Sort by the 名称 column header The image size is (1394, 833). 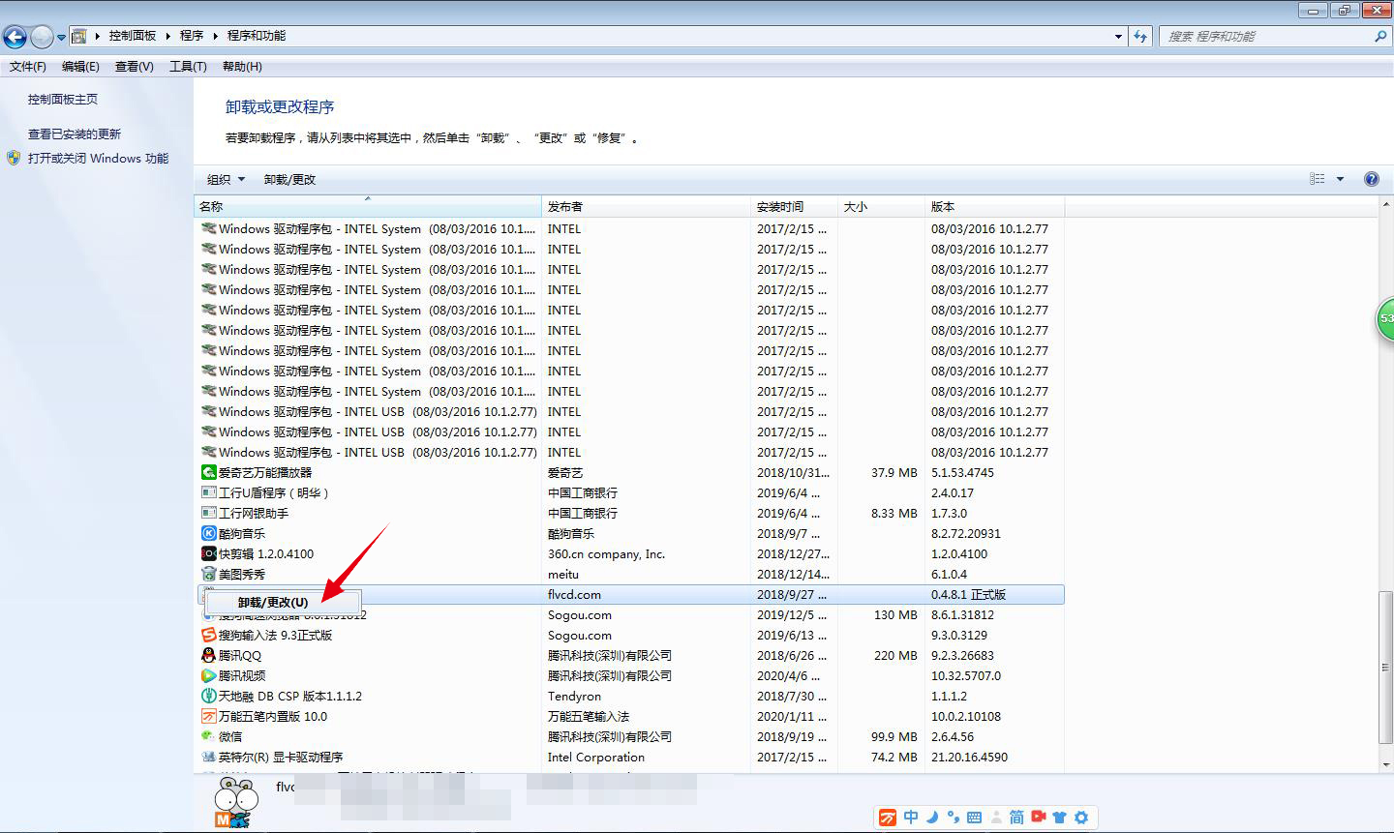coord(368,206)
